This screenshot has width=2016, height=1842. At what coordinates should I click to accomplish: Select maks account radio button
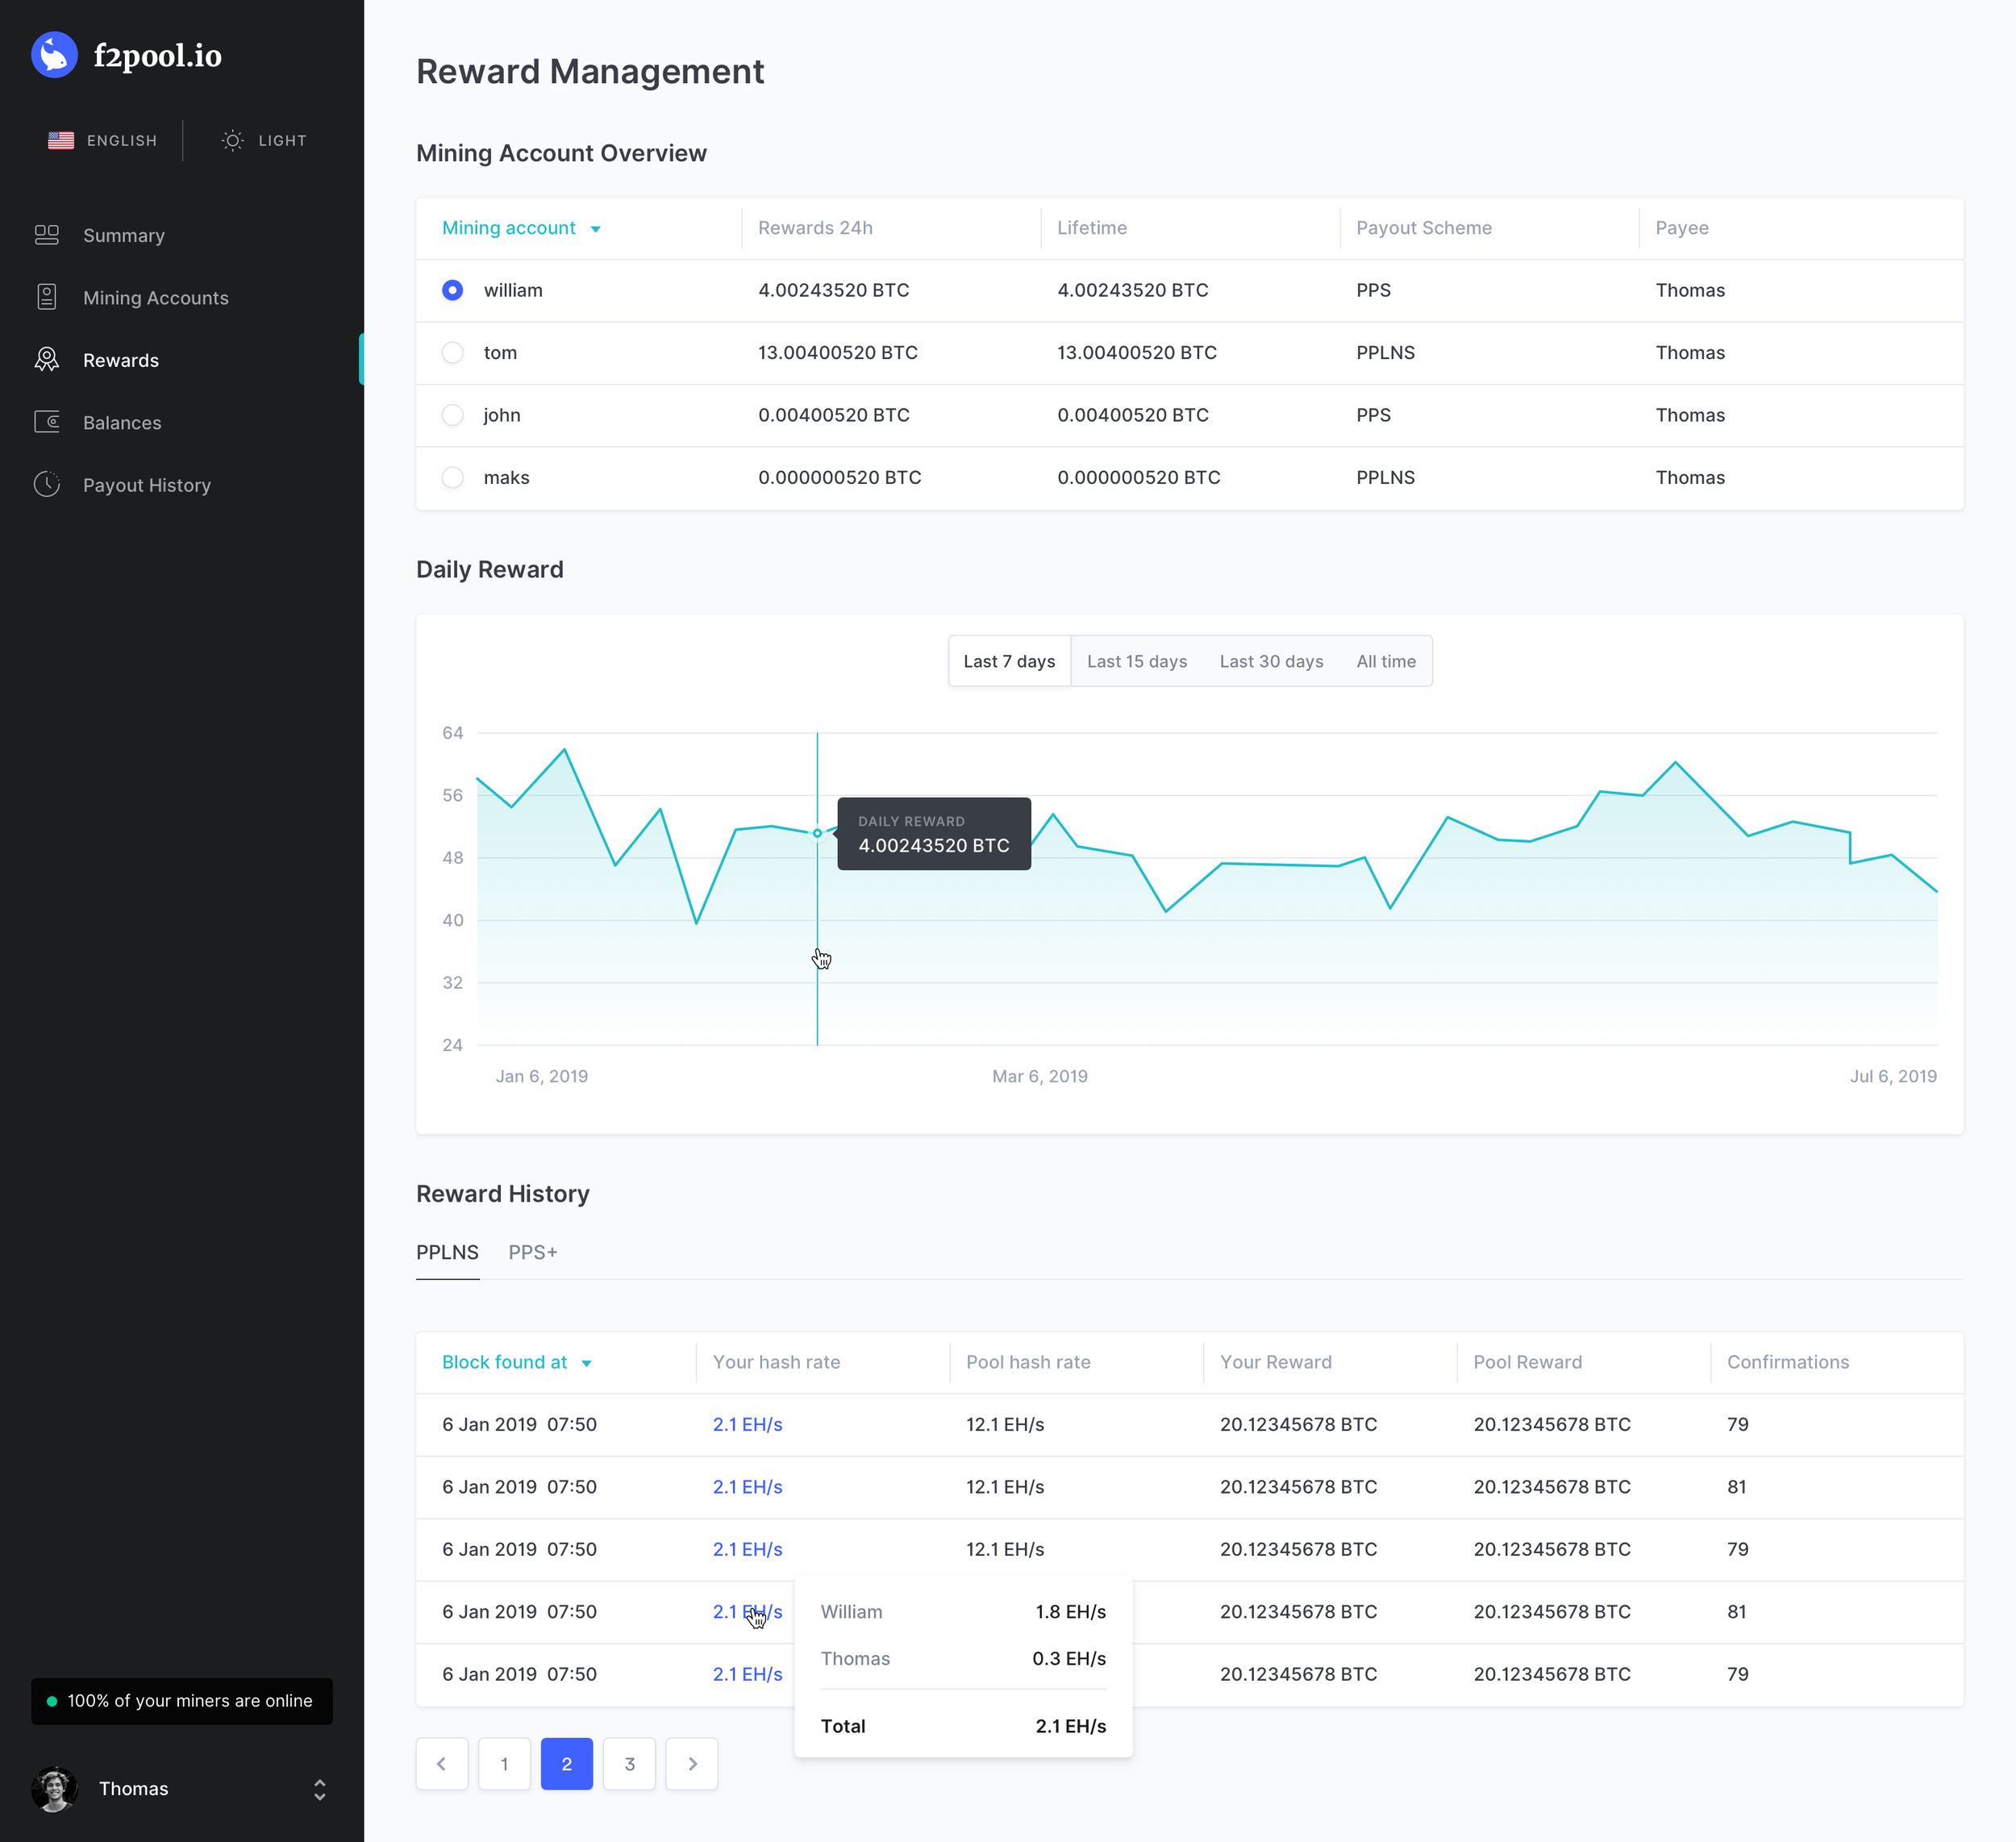452,477
